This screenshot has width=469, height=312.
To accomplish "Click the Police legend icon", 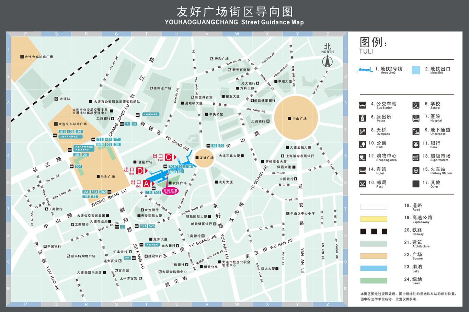I will (x=362, y=118).
